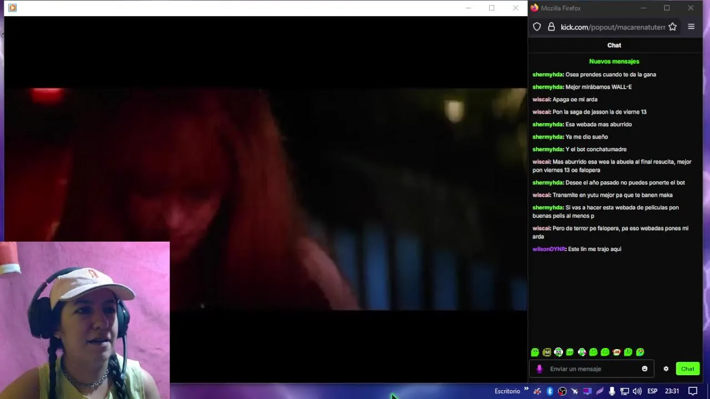Insert the olive angry face emote

pyautogui.click(x=547, y=352)
